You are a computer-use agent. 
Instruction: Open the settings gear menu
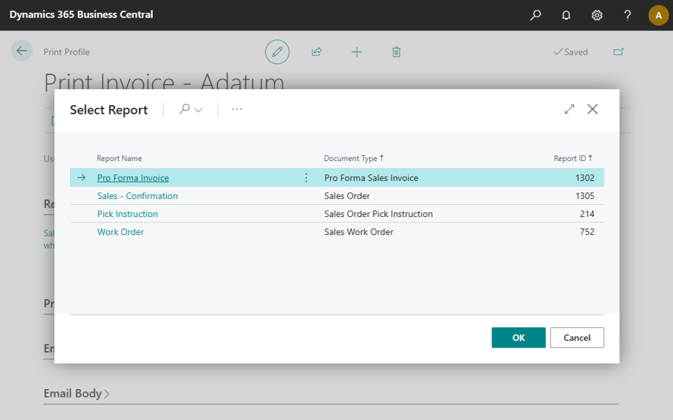point(597,16)
